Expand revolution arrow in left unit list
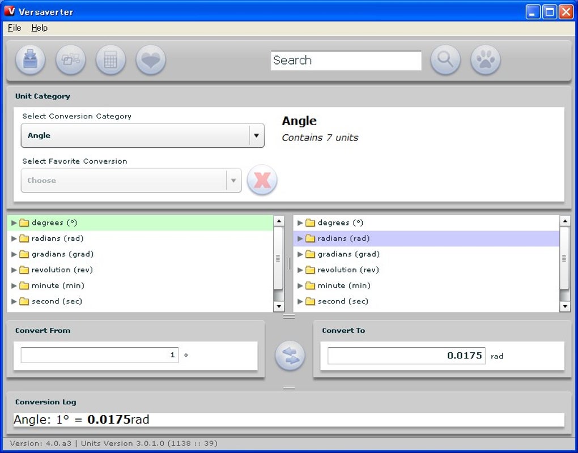 point(14,270)
